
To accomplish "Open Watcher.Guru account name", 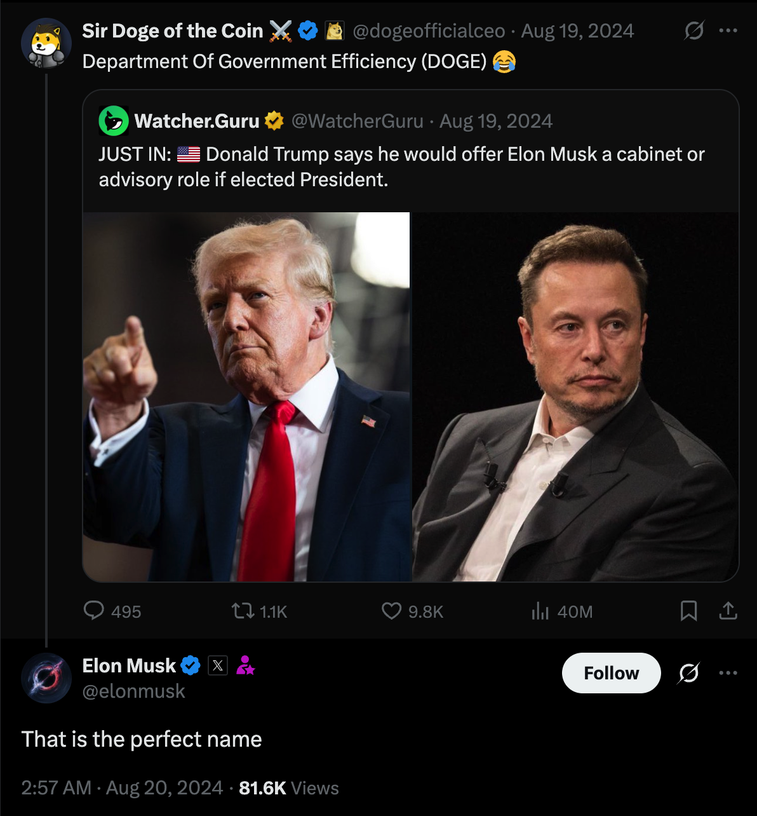I will (197, 121).
